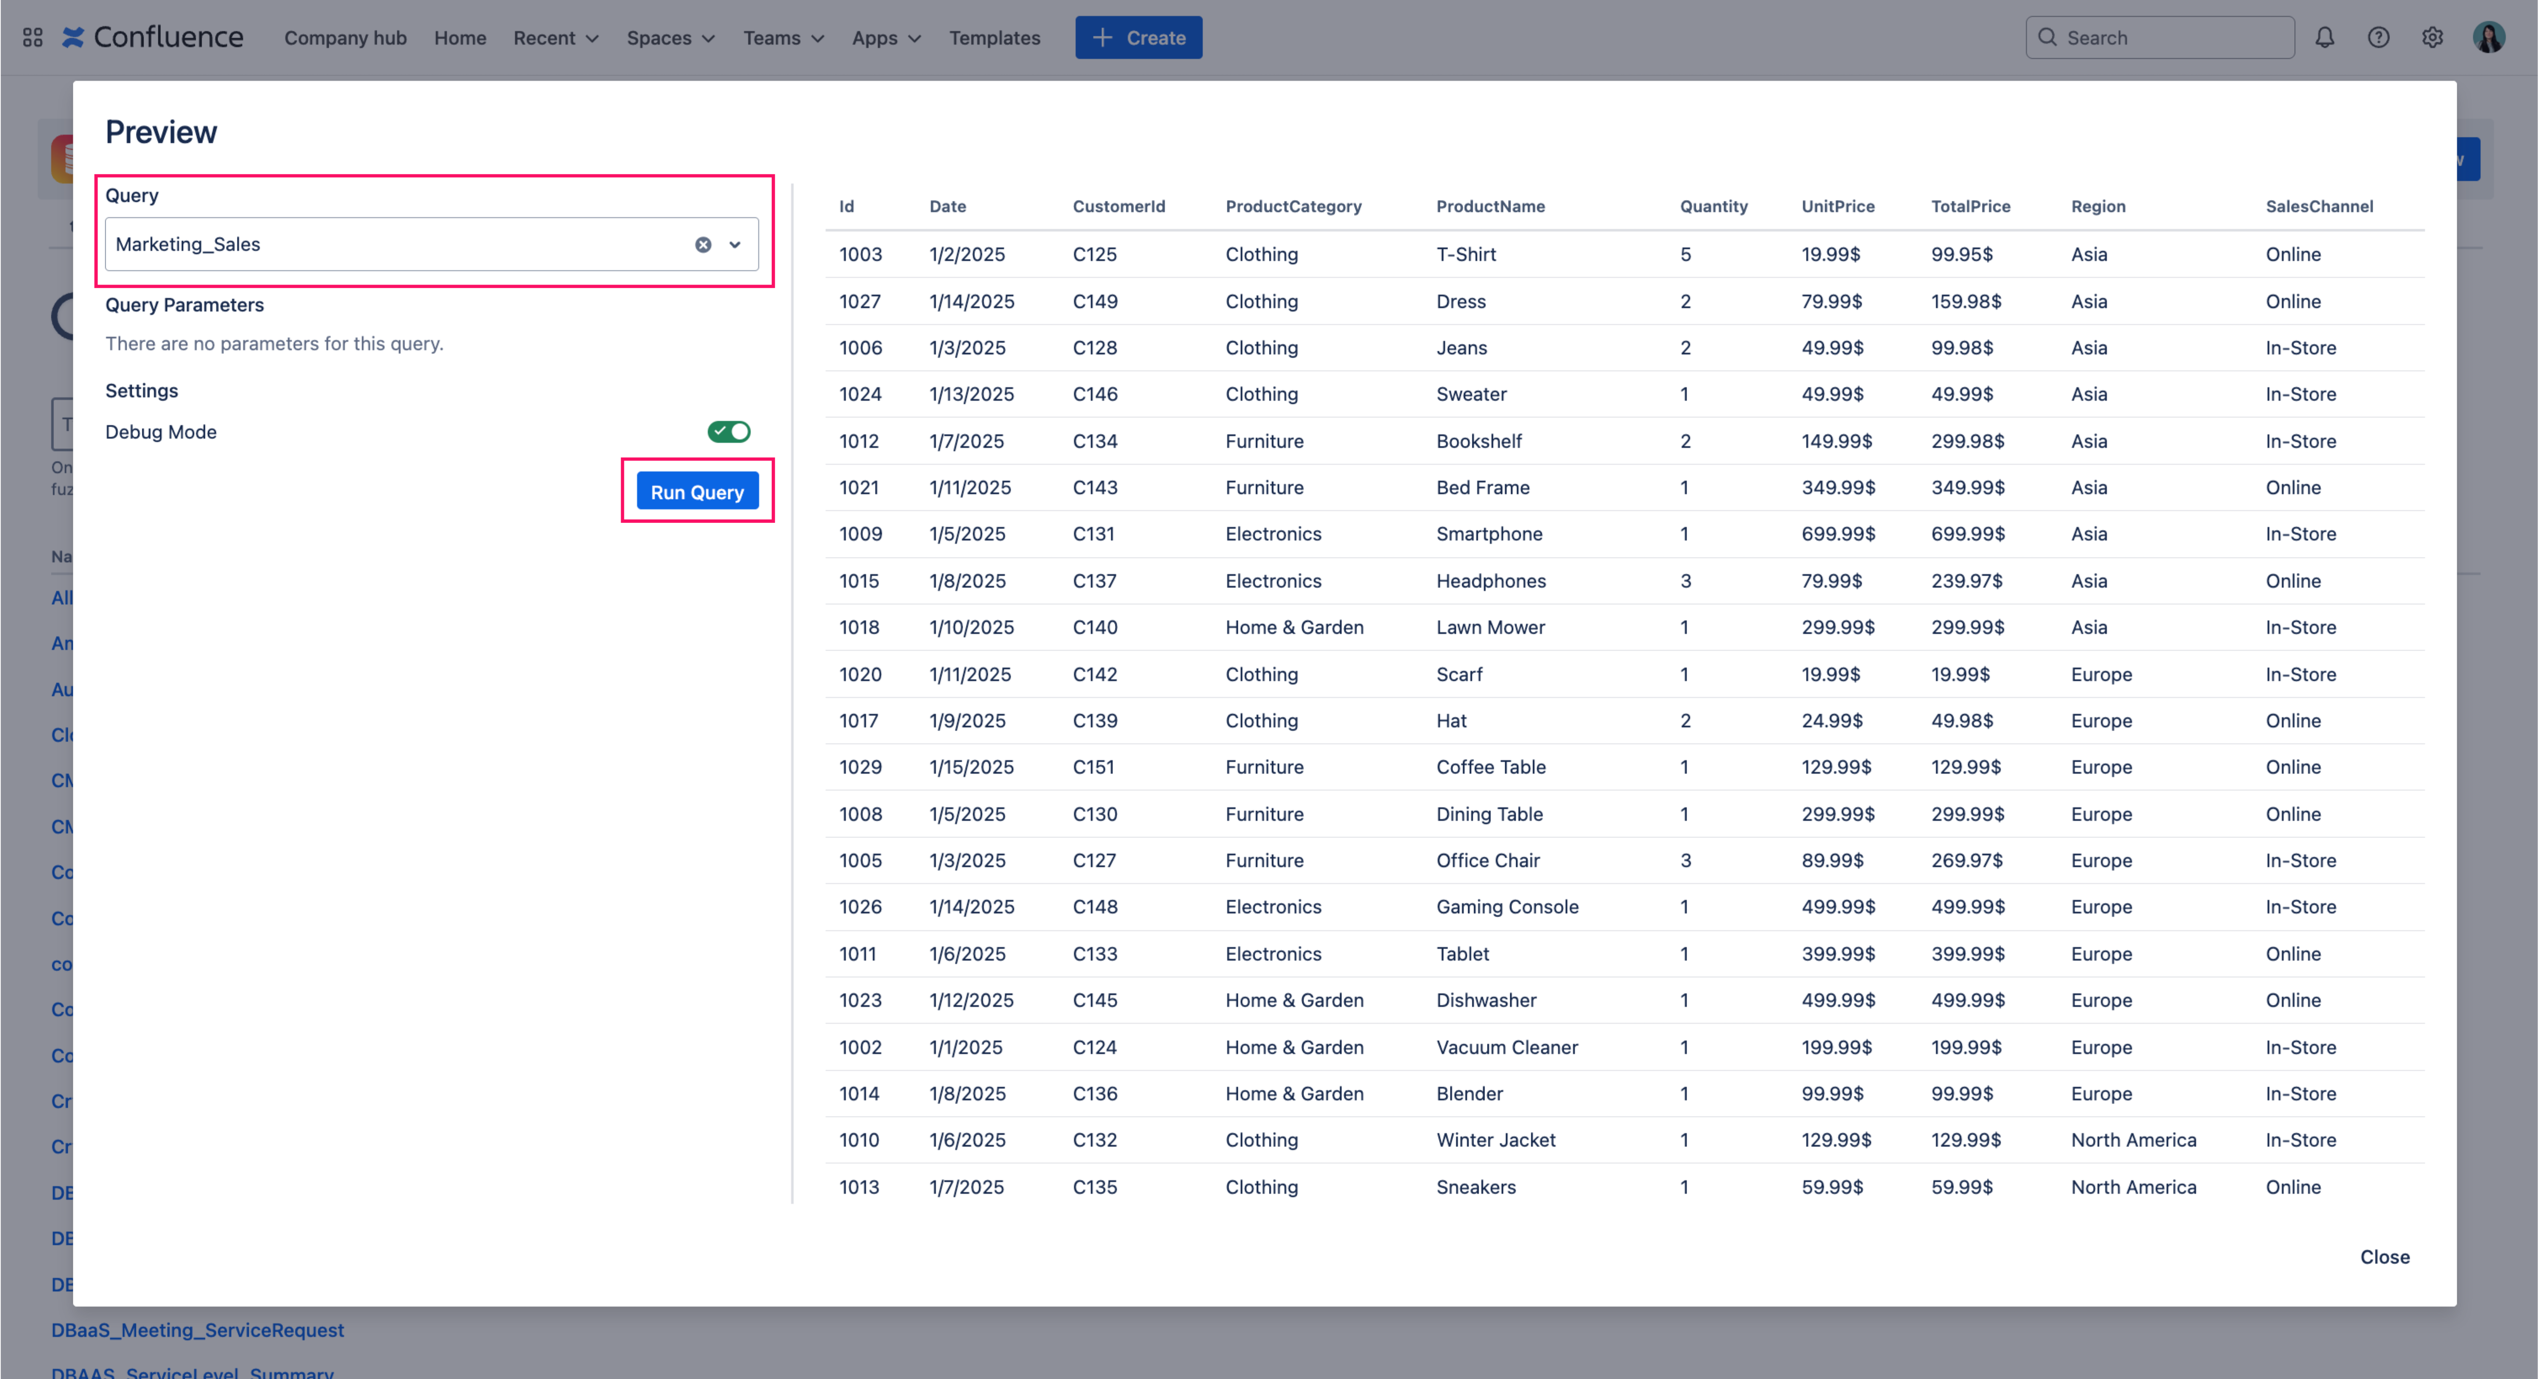
Task: Go to Company hub
Action: click(346, 37)
